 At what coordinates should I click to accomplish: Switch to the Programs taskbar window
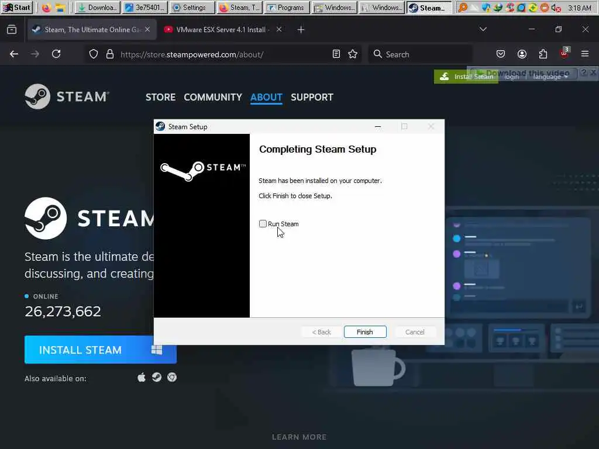287,8
